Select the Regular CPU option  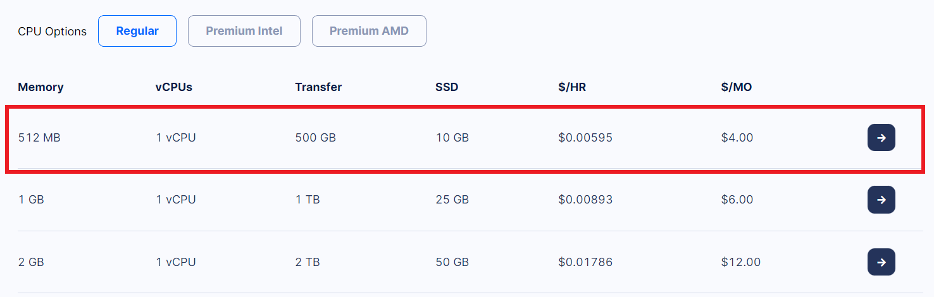[x=137, y=31]
